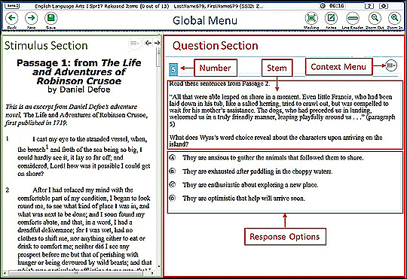
Task: Open the question context menu icon
Action: coord(391,65)
